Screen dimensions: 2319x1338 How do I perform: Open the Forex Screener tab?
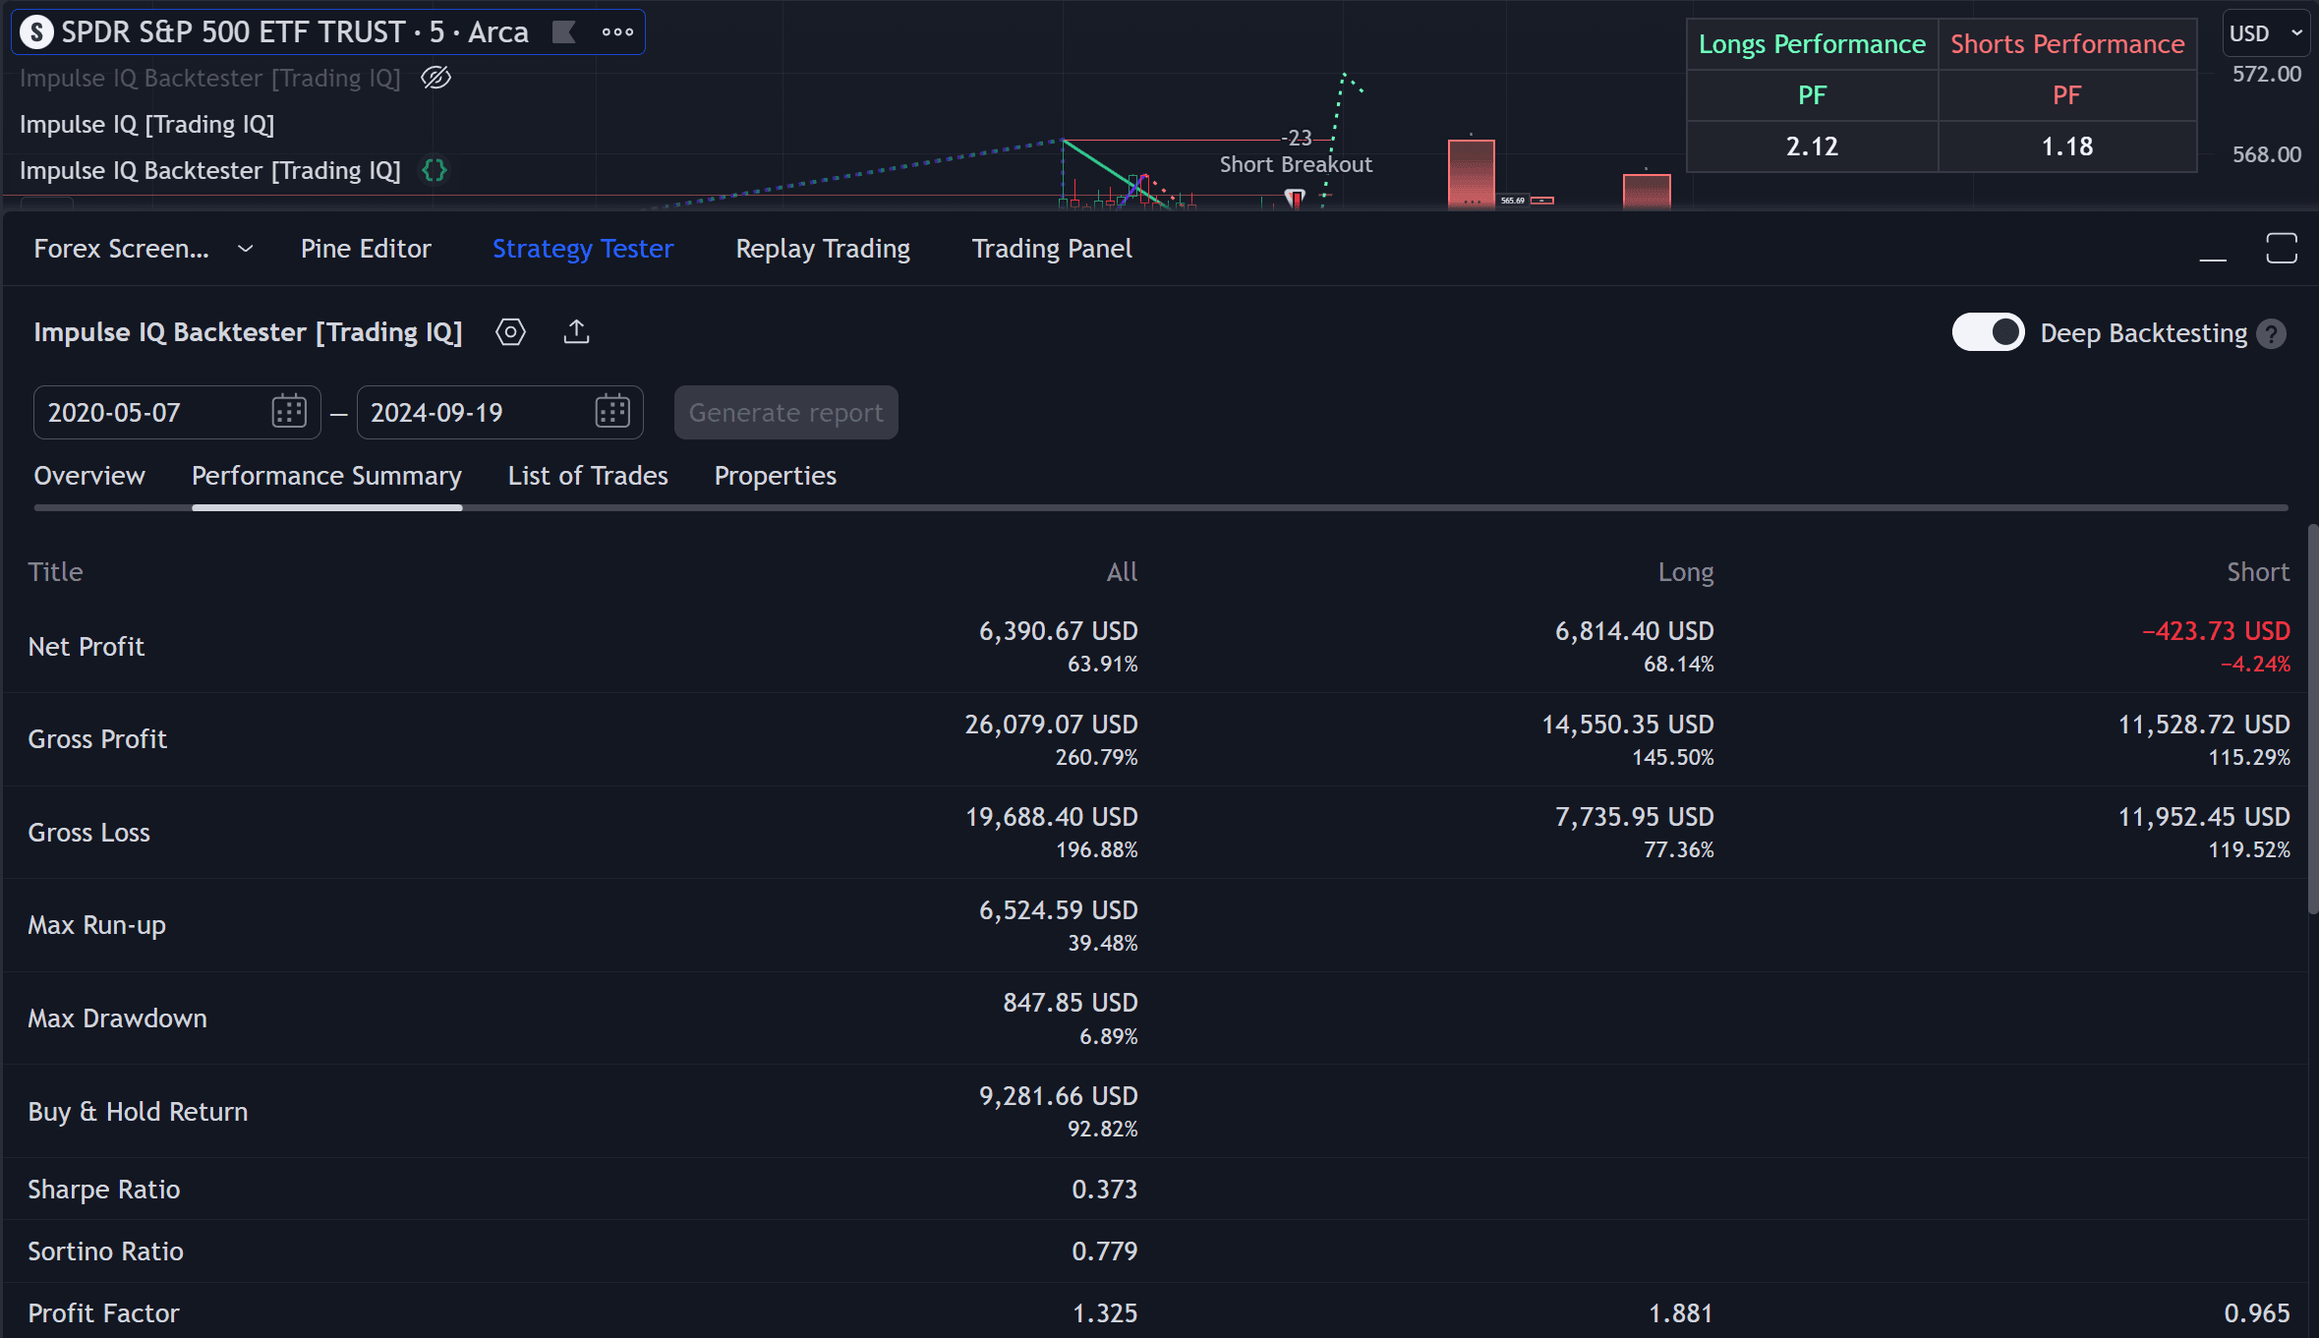point(121,249)
